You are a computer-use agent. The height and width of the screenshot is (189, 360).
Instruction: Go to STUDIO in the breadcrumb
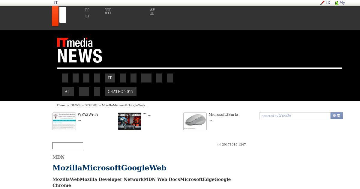point(91,105)
